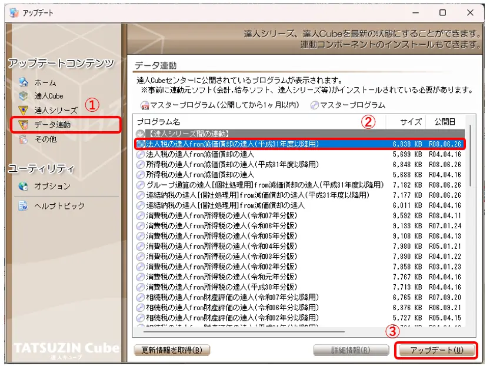Viewport: 490px width, 366px height.
Task: Click date value R06.09.21
Action: 445,308
